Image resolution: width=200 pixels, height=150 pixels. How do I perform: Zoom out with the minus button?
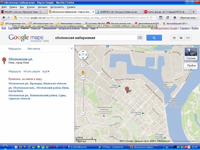[x=83, y=113]
